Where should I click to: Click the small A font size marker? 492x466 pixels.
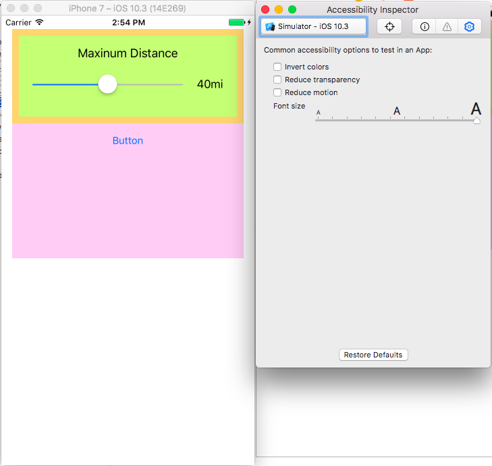click(318, 113)
